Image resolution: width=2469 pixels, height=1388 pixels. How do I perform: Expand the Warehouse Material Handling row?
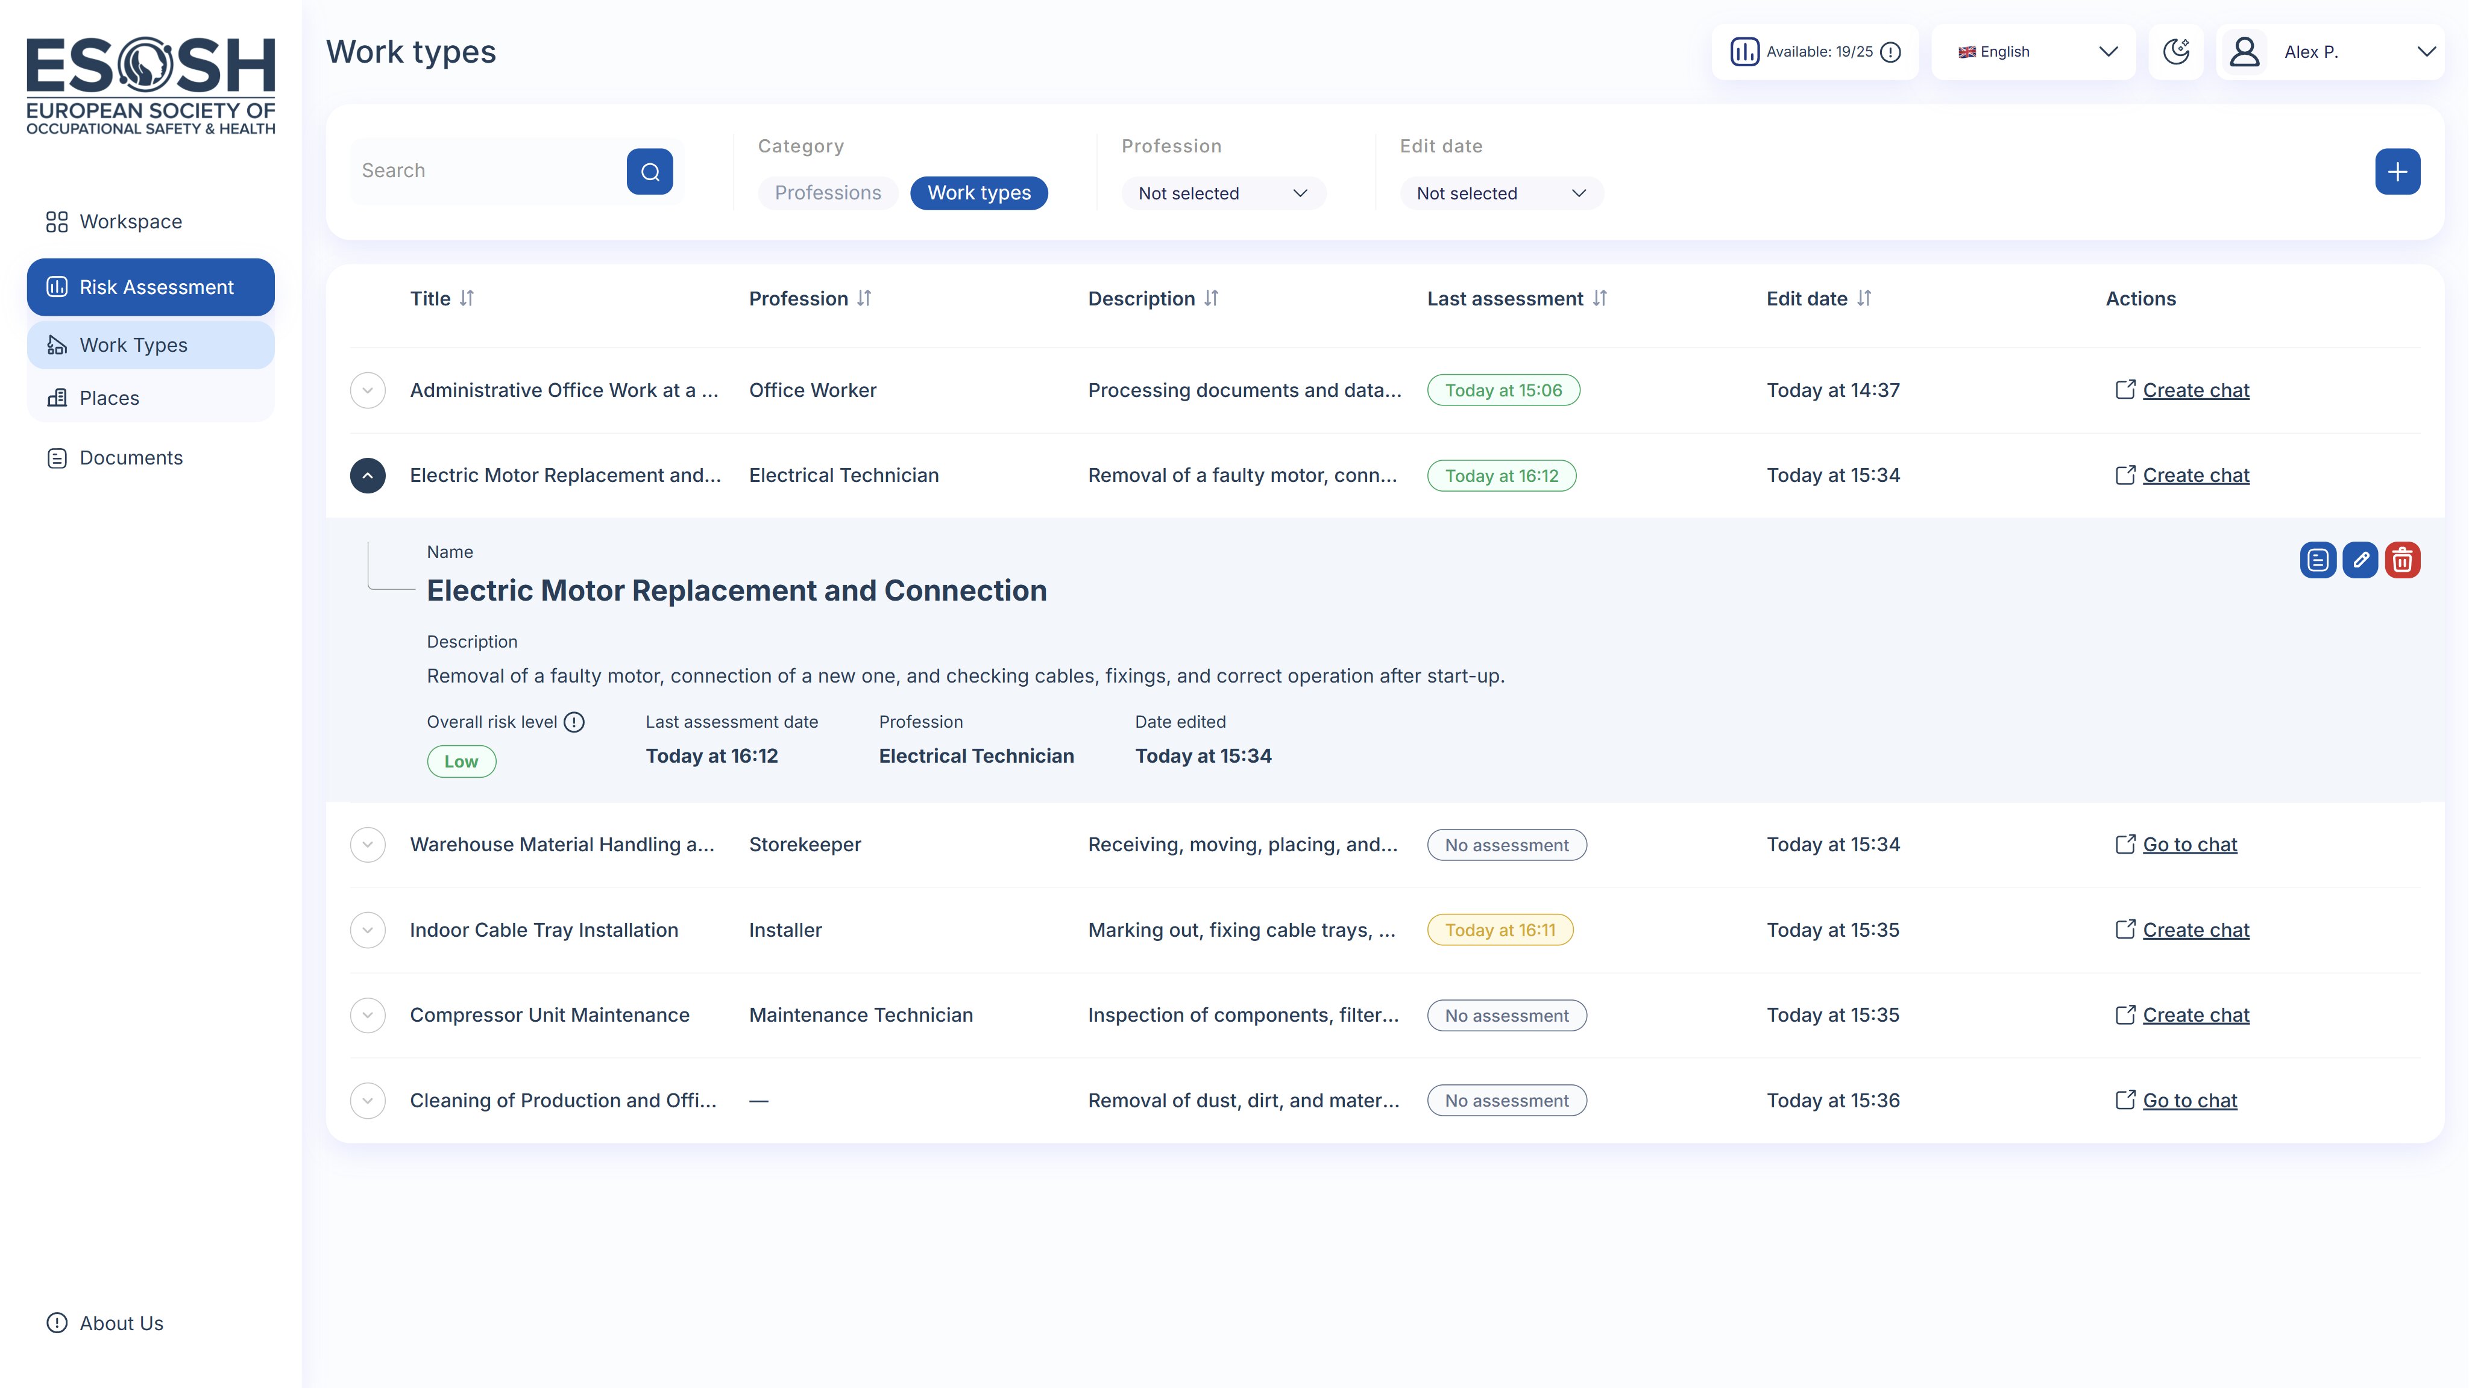367,845
